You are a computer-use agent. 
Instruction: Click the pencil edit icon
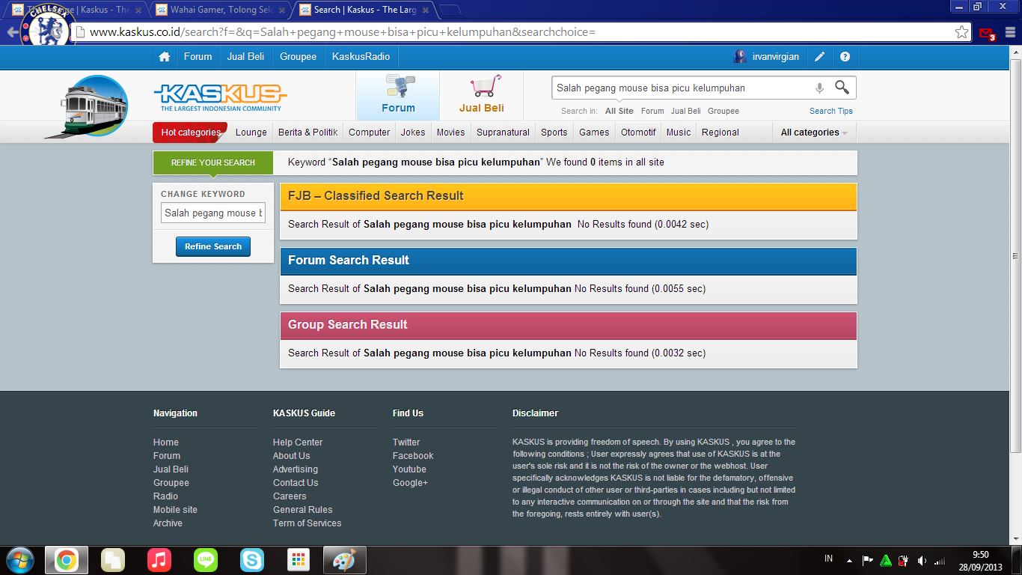820,57
